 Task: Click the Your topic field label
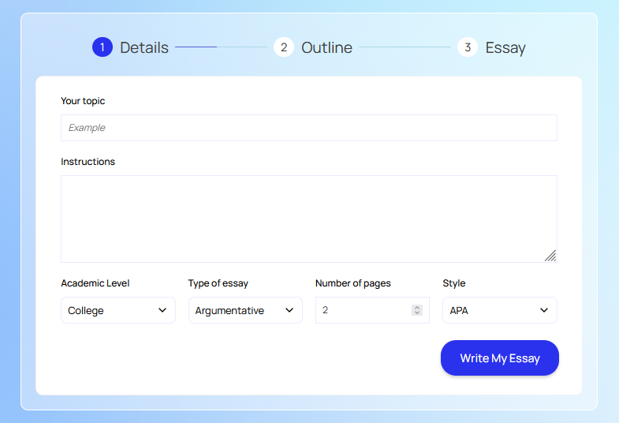pyautogui.click(x=83, y=101)
